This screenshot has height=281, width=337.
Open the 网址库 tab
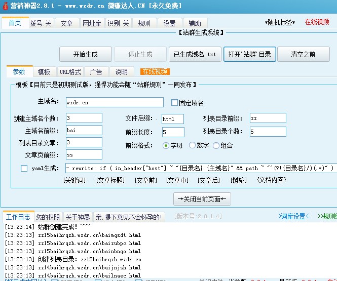92,23
